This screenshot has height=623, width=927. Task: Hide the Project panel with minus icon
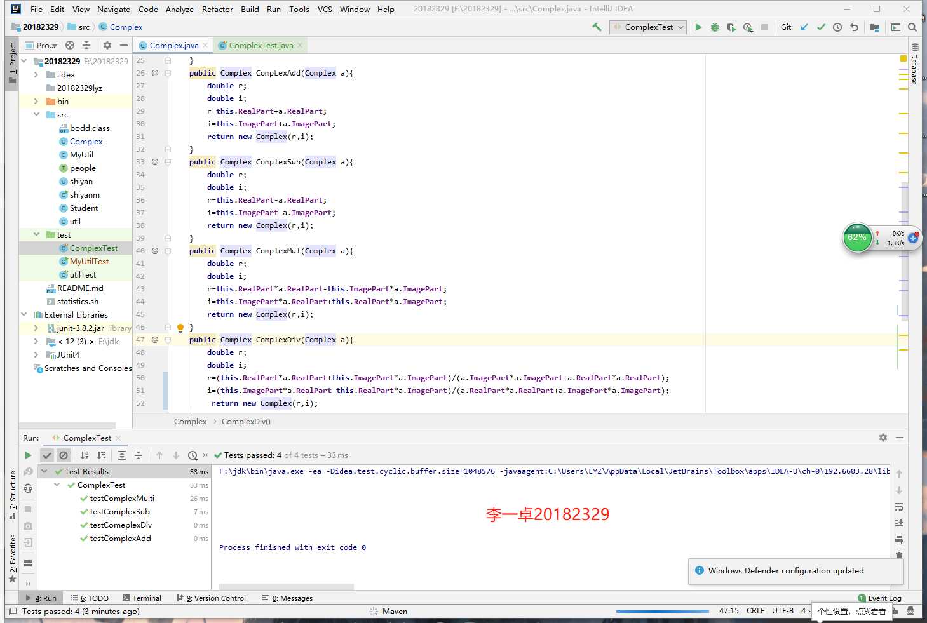pyautogui.click(x=124, y=45)
